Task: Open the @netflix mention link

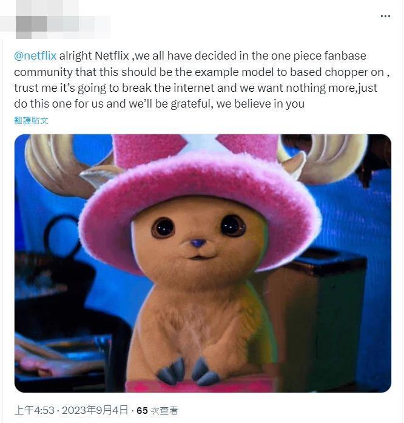Action: 35,56
